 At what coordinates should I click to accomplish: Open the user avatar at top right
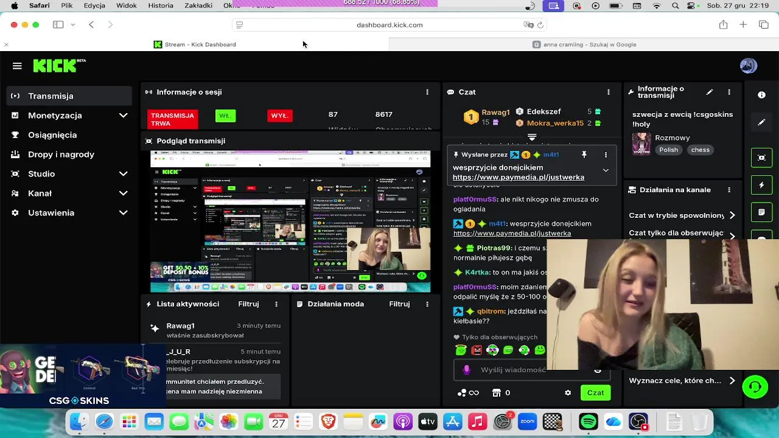click(749, 66)
